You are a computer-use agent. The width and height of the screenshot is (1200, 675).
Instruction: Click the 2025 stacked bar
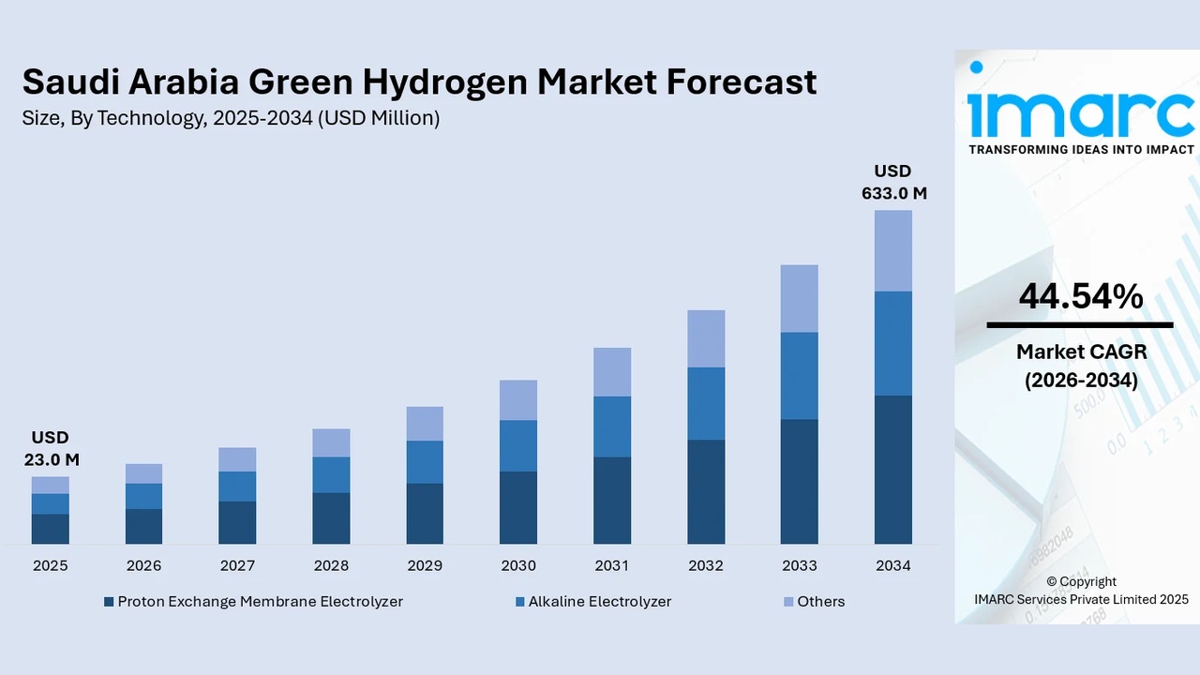pos(50,510)
